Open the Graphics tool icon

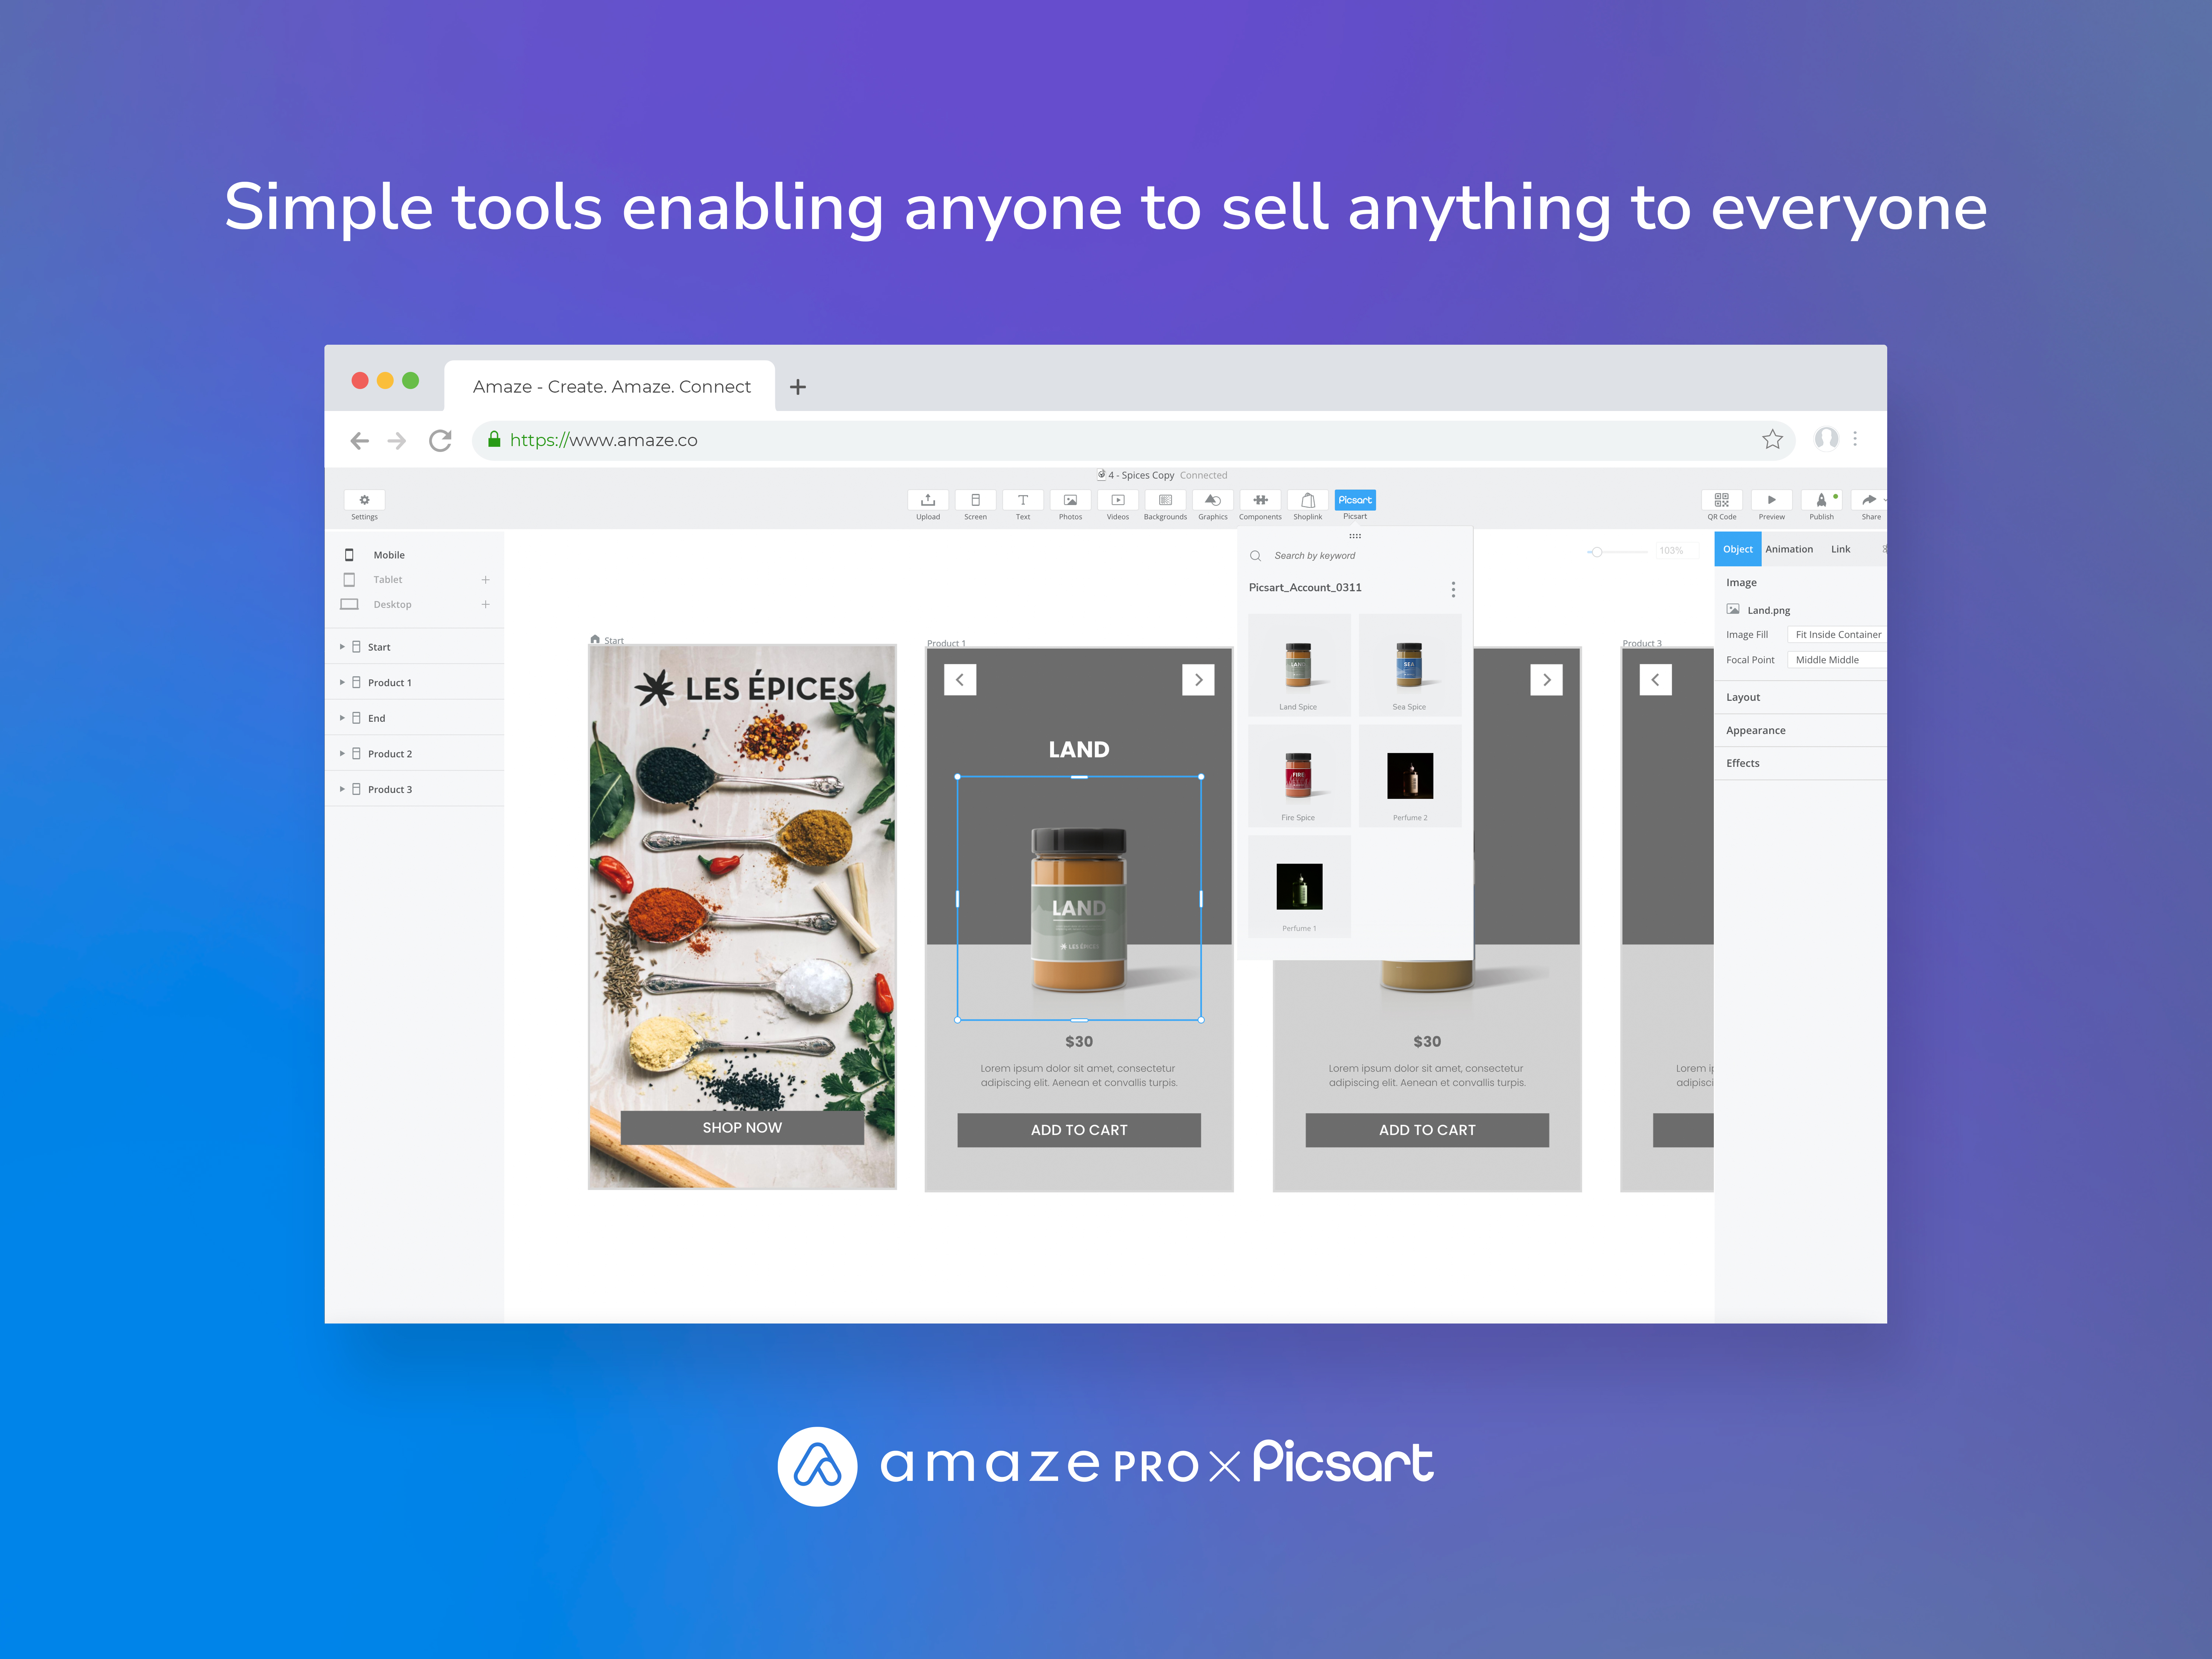coord(1212,500)
